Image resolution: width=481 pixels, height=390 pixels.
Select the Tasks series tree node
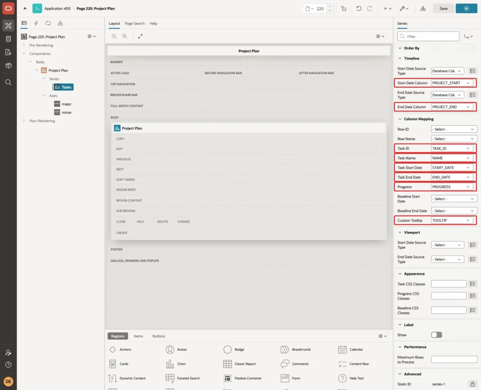pos(63,87)
